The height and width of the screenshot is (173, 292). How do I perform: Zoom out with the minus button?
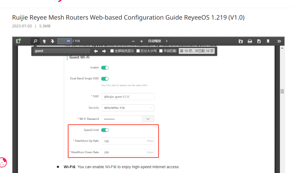click(133, 41)
